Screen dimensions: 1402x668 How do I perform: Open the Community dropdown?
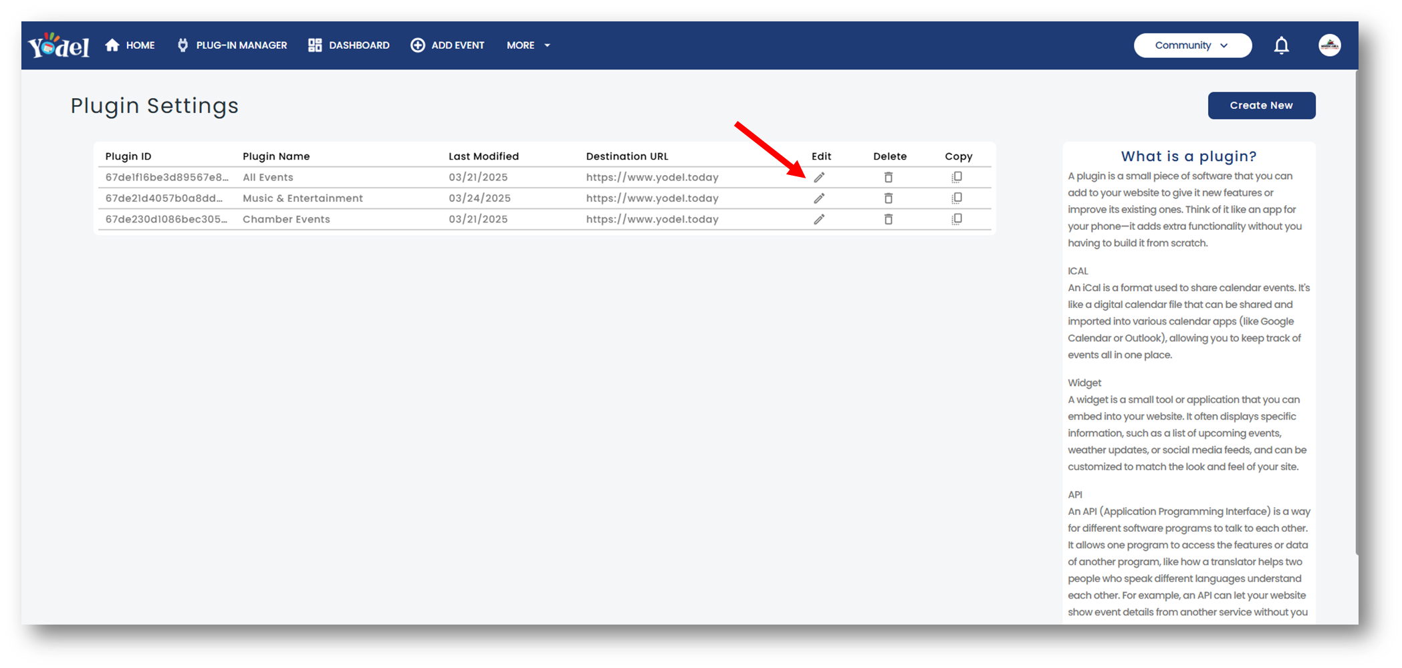(1193, 45)
